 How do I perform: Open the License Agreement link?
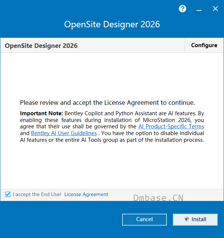[86, 195]
